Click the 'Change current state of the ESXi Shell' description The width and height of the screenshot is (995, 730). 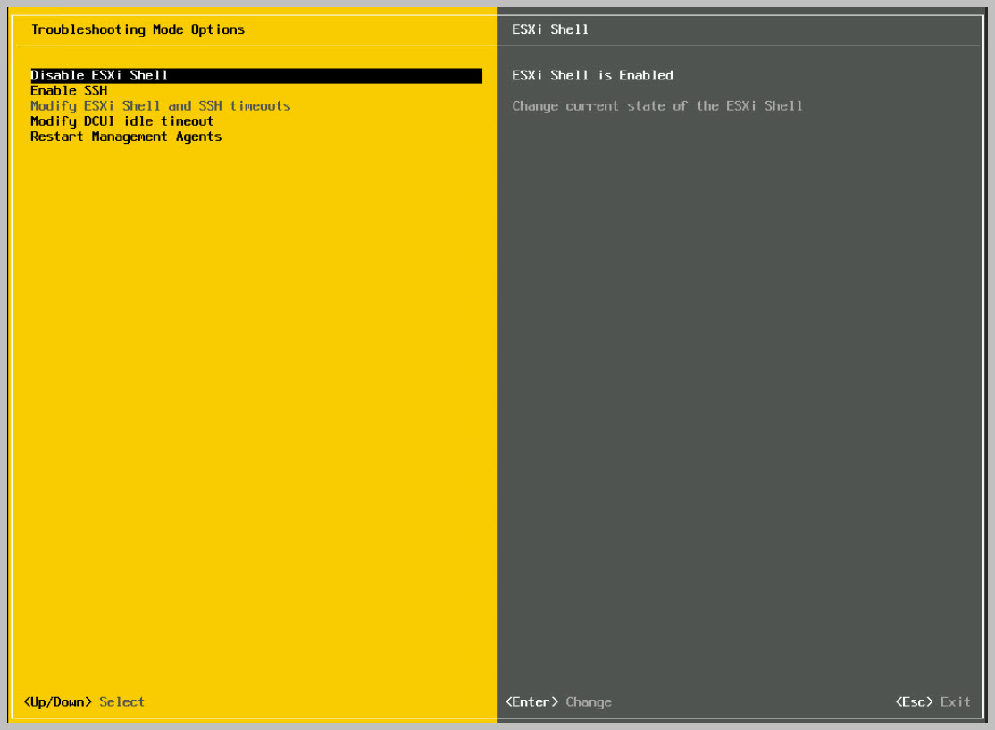pos(657,106)
